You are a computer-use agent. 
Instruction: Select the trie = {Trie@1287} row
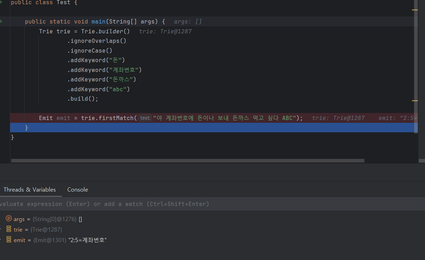[x=212, y=229]
